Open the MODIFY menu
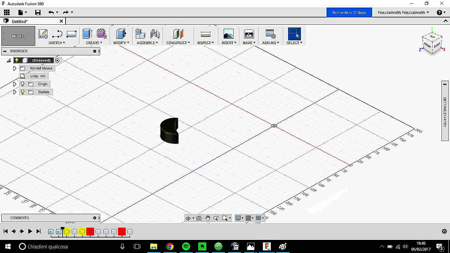The width and height of the screenshot is (450, 253). click(121, 43)
